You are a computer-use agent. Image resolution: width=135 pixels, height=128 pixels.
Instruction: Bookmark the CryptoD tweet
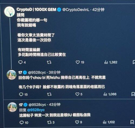click(x=134, y=62)
